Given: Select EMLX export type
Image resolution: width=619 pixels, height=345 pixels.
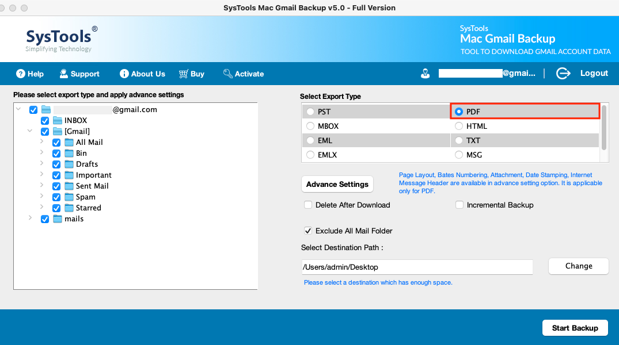Looking at the screenshot, I should pyautogui.click(x=310, y=155).
